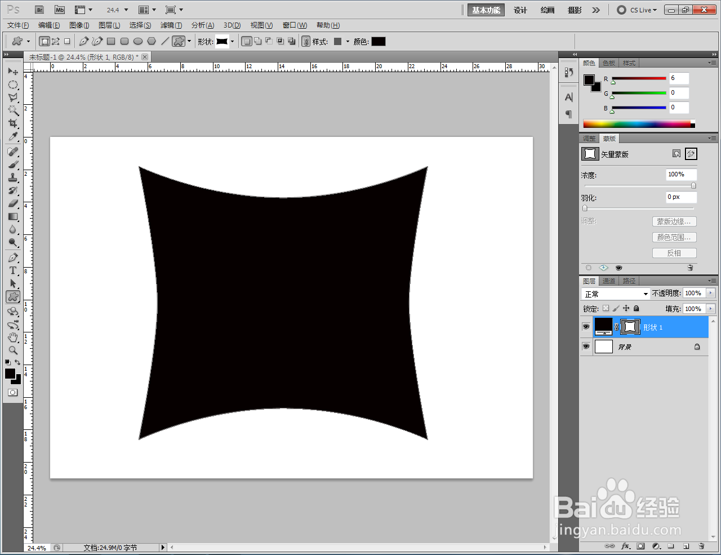Image resolution: width=721 pixels, height=555 pixels.
Task: Launch Bridge from the application bar
Action: click(39, 10)
